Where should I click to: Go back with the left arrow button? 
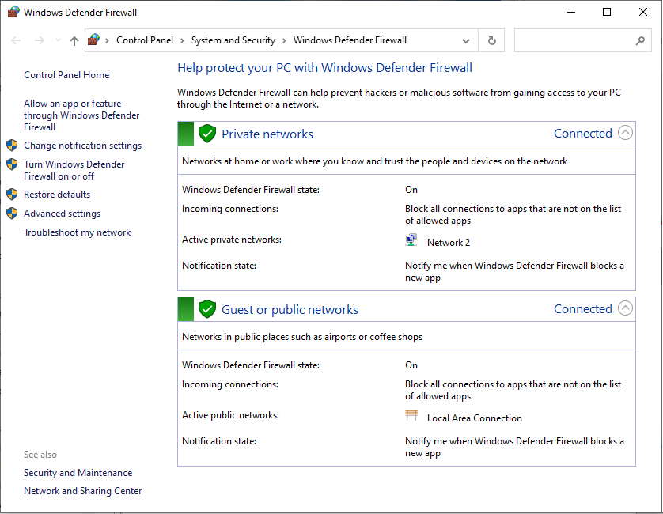[16, 40]
